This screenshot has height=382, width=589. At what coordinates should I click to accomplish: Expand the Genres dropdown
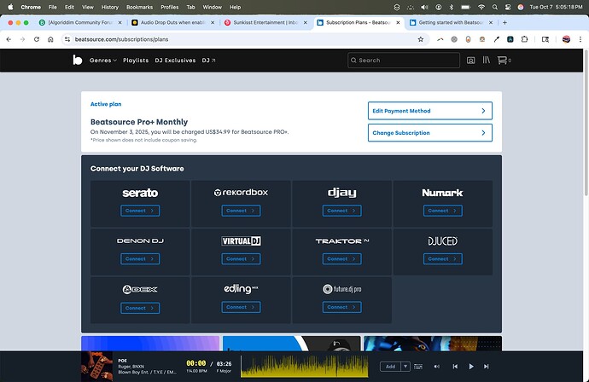[x=103, y=60]
